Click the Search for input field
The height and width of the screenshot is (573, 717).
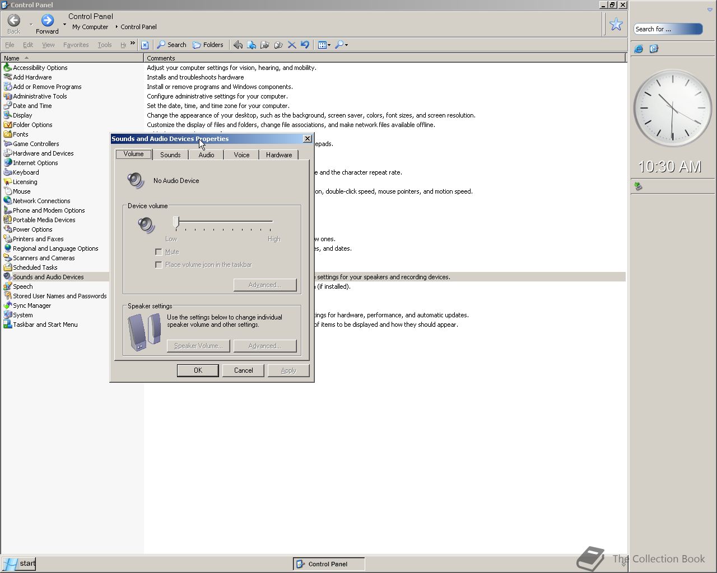(x=668, y=29)
